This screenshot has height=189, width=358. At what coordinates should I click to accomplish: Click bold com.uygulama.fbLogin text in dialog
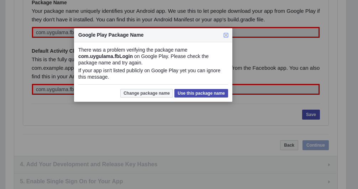pos(105,56)
